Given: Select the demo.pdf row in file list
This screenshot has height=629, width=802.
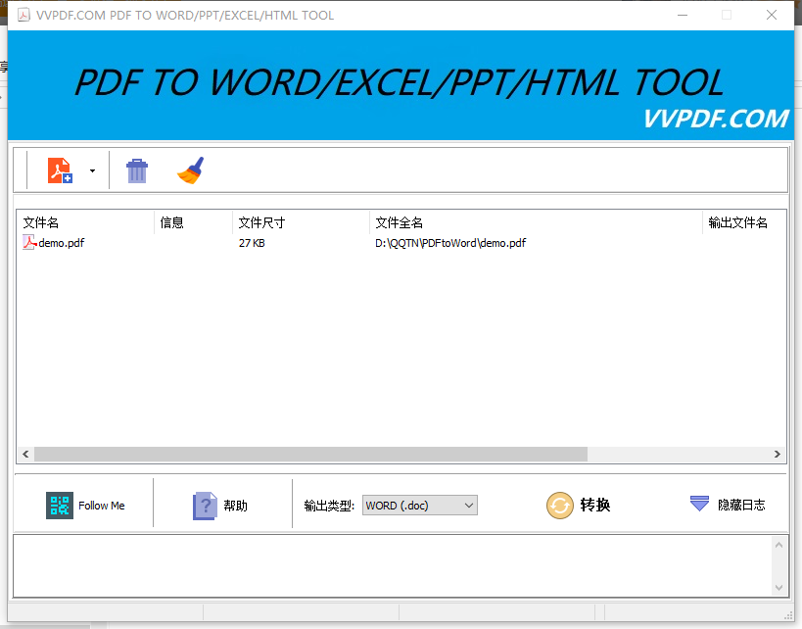Looking at the screenshot, I should [401, 243].
